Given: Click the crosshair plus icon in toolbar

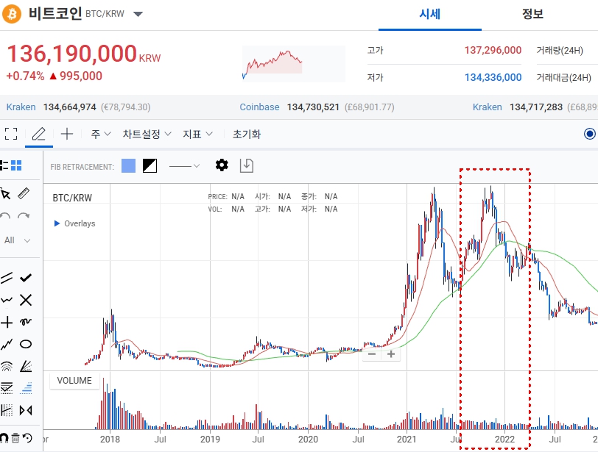Looking at the screenshot, I should (67, 134).
